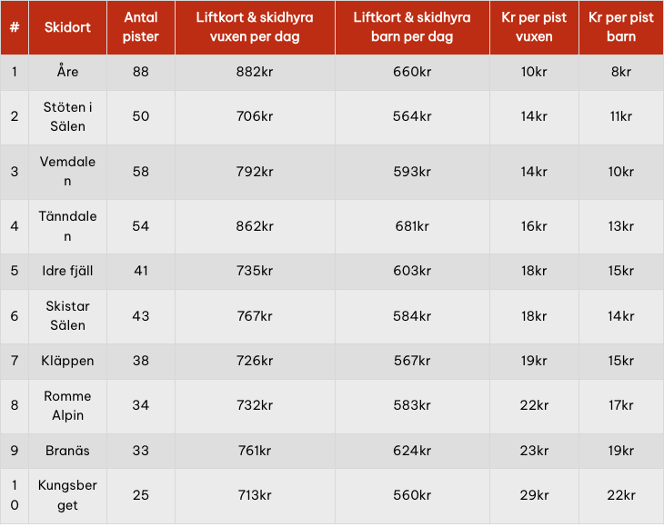
Task: Click the Stöten i Sälen cell
Action: click(67, 116)
